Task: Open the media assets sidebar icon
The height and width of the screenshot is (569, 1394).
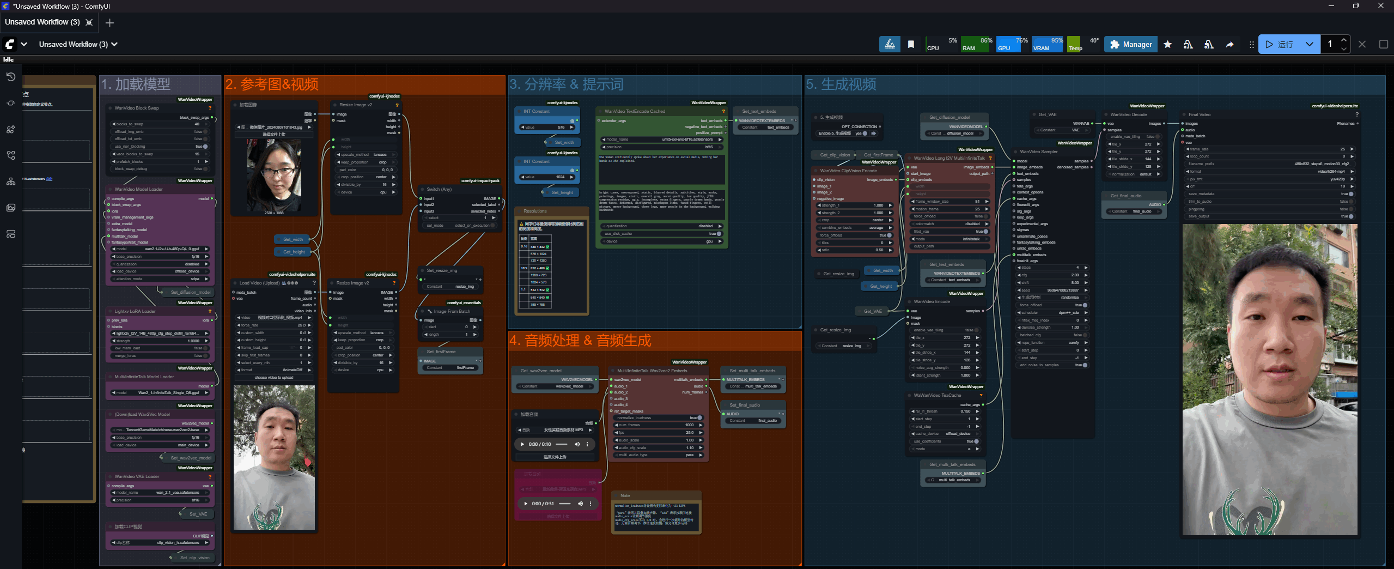Action: pyautogui.click(x=10, y=208)
